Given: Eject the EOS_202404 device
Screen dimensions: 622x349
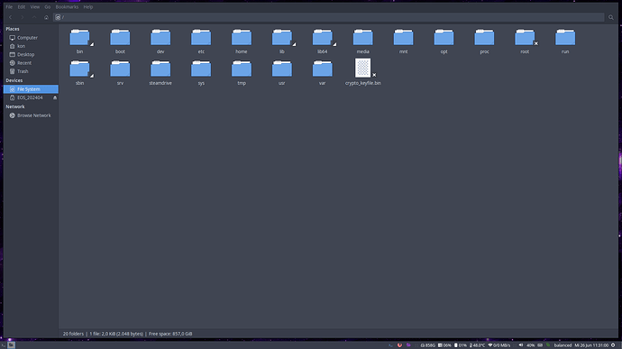Looking at the screenshot, I should pyautogui.click(x=55, y=97).
